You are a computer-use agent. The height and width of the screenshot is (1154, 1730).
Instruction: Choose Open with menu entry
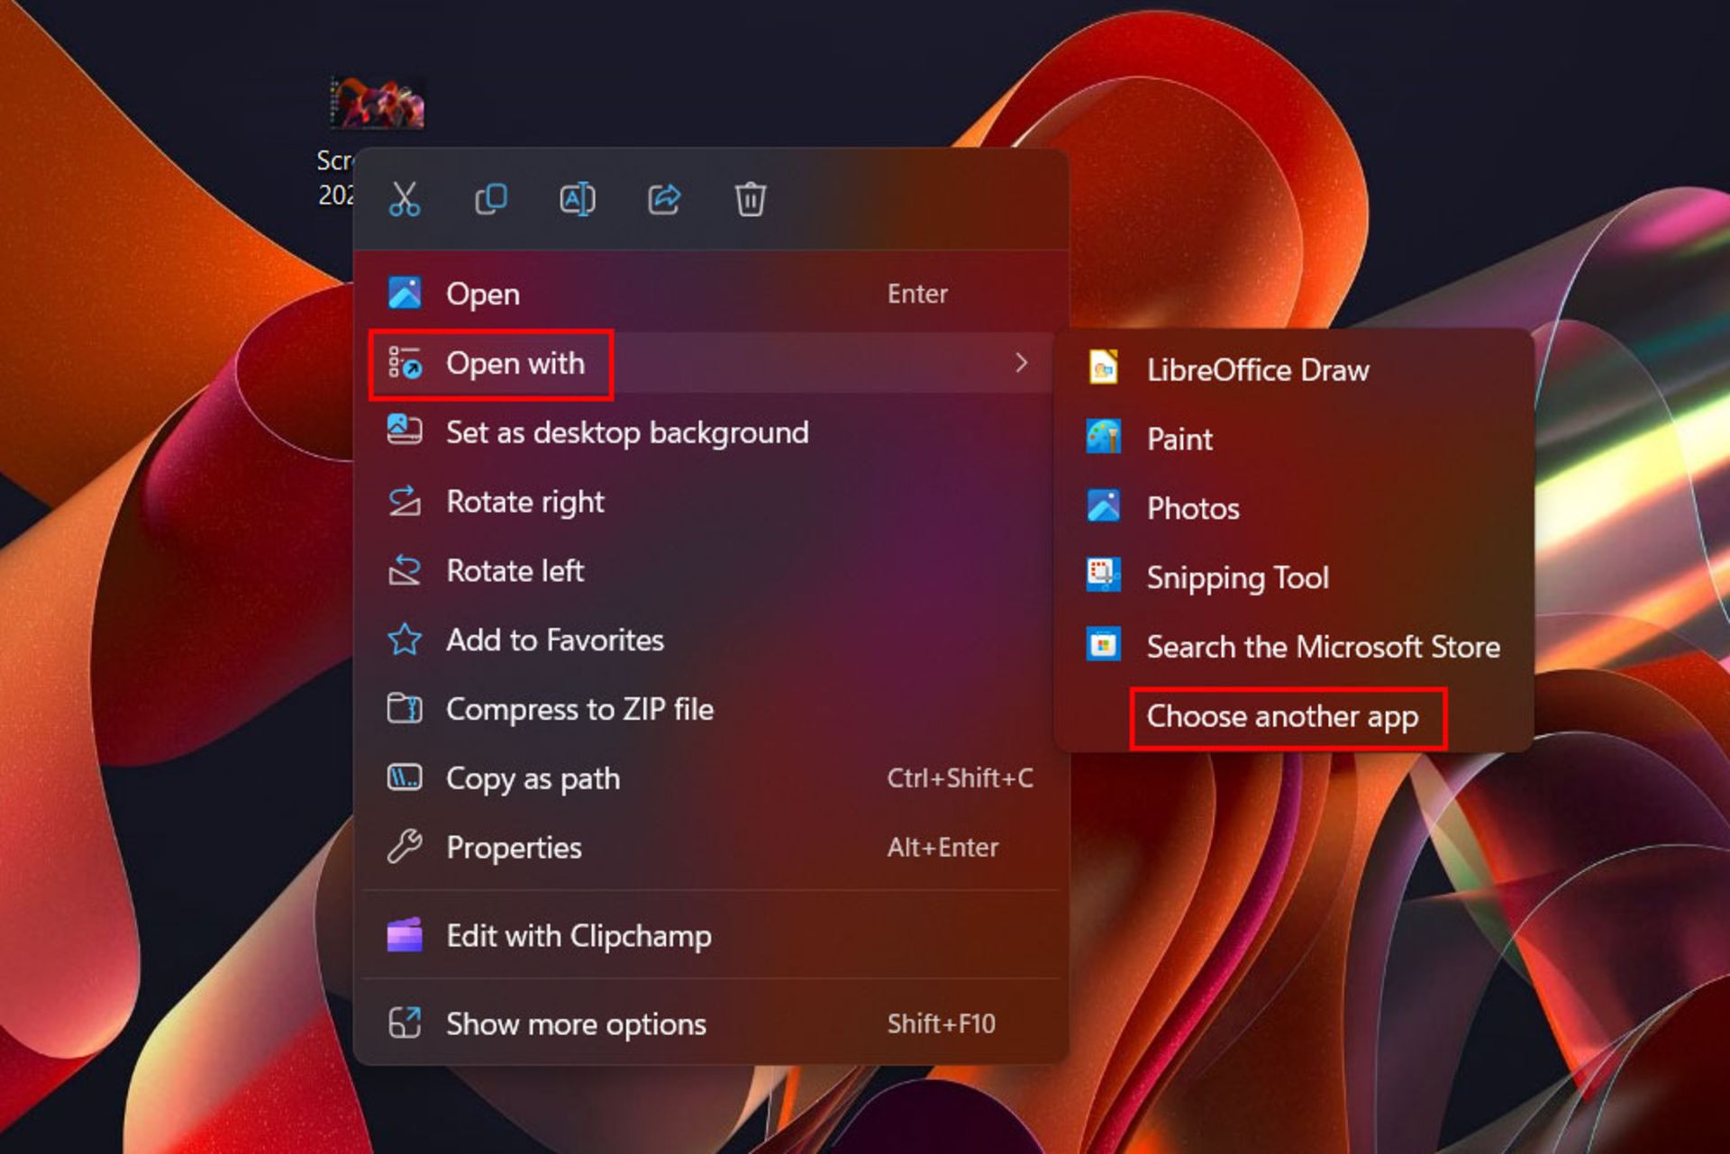tap(711, 363)
